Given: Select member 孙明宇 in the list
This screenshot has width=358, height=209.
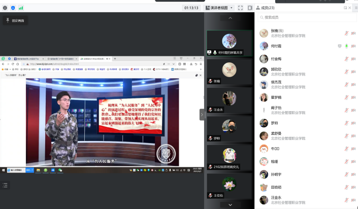Looking at the screenshot, I should (307, 175).
